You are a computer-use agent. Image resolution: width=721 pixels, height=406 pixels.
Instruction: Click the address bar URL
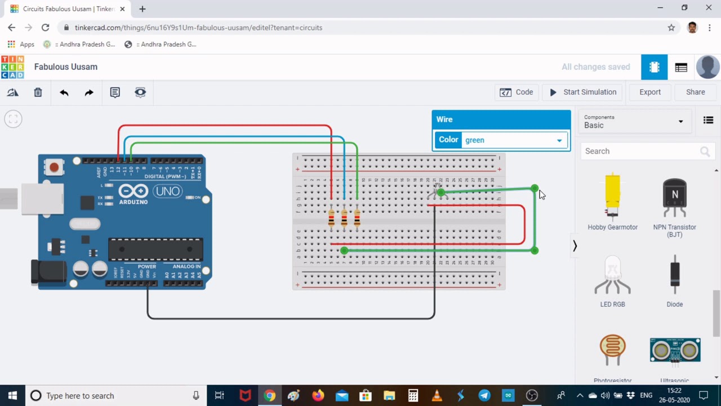tap(198, 28)
